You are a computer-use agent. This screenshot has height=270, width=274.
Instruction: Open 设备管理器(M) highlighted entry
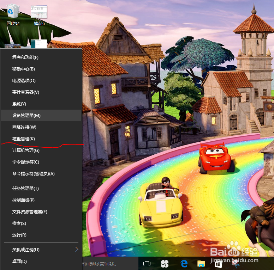tap(41, 116)
